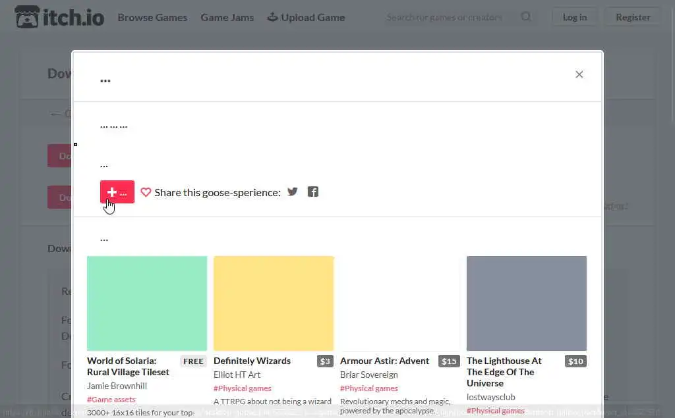Click the #Game assets tag
Image resolution: width=675 pixels, height=418 pixels.
click(111, 400)
